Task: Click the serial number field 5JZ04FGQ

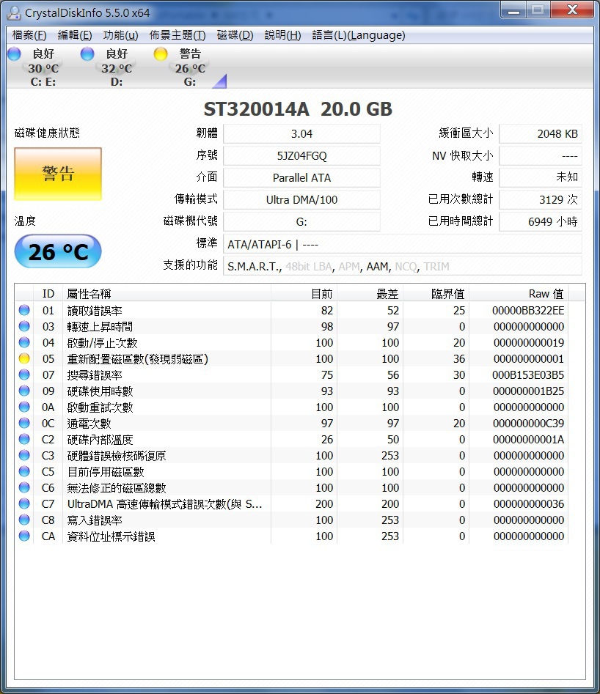Action: (x=301, y=156)
